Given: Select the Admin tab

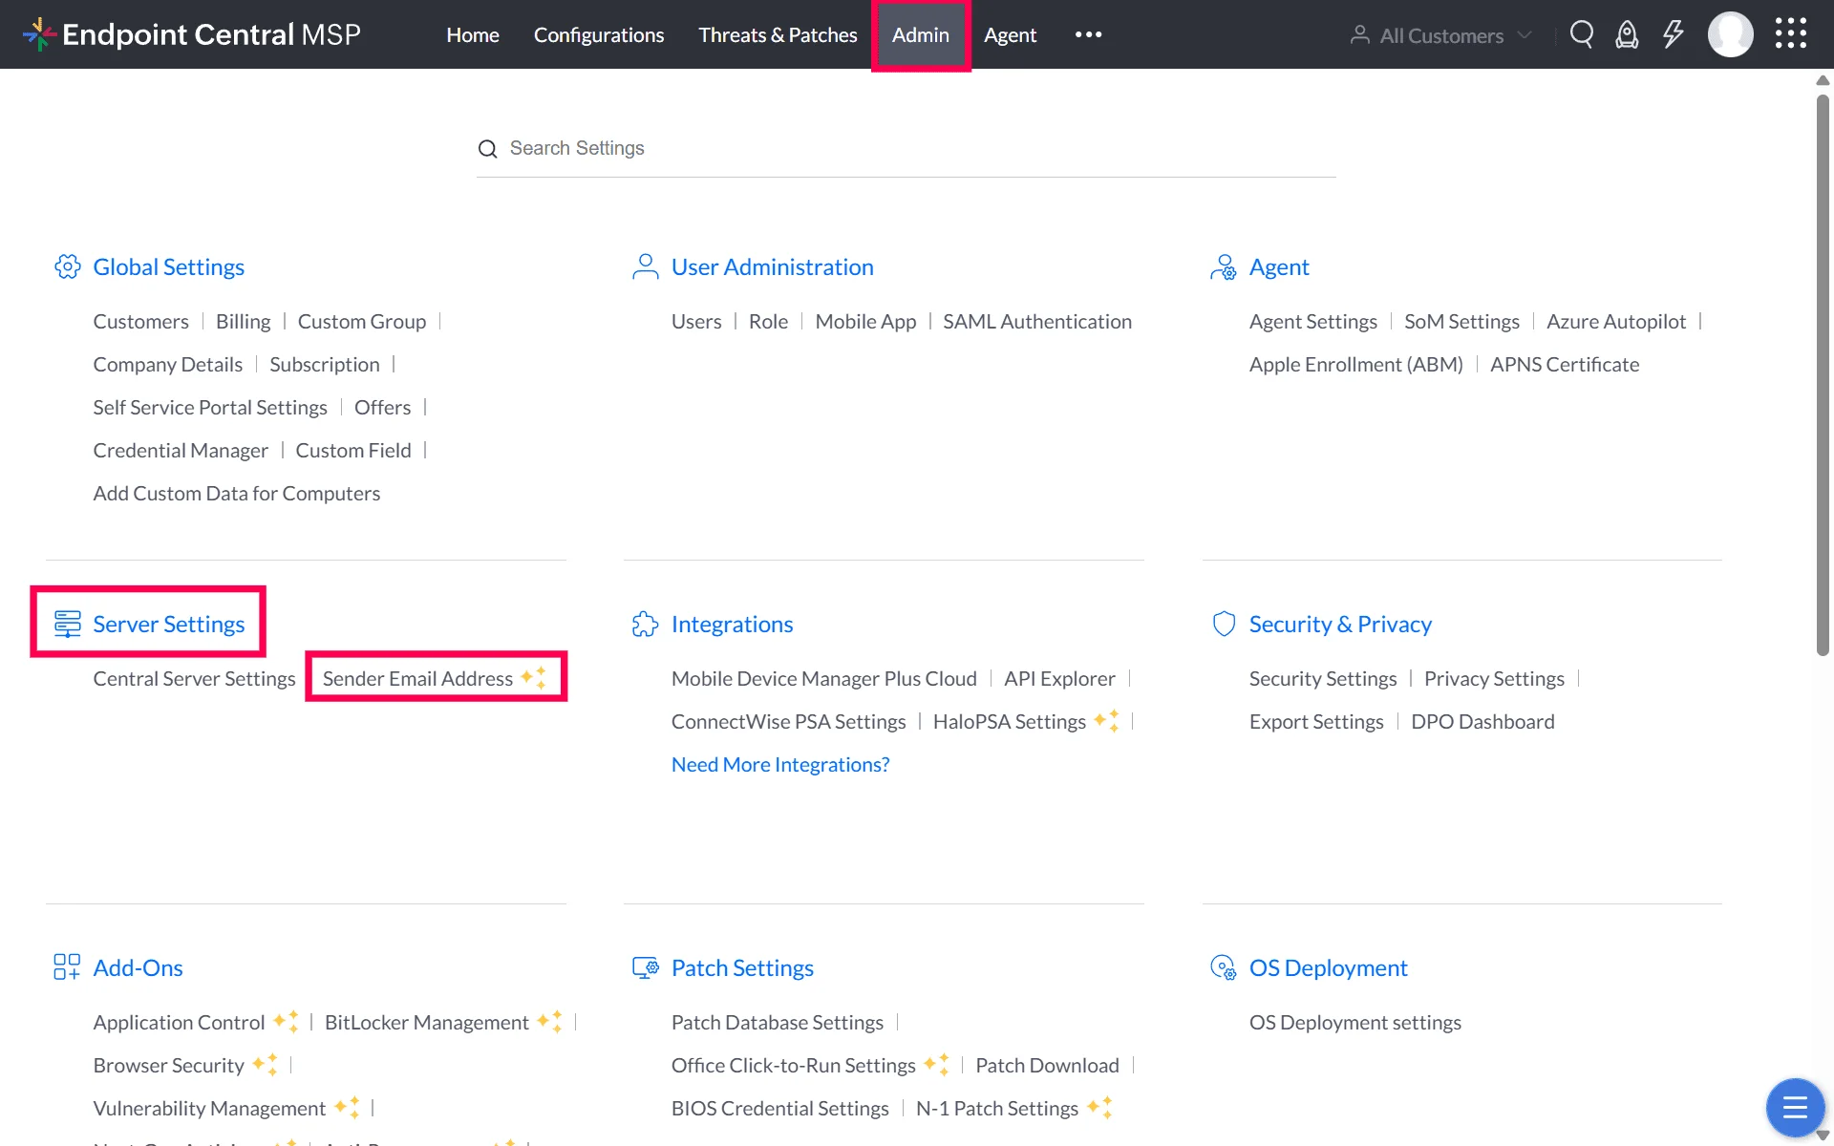Looking at the screenshot, I should 921,34.
